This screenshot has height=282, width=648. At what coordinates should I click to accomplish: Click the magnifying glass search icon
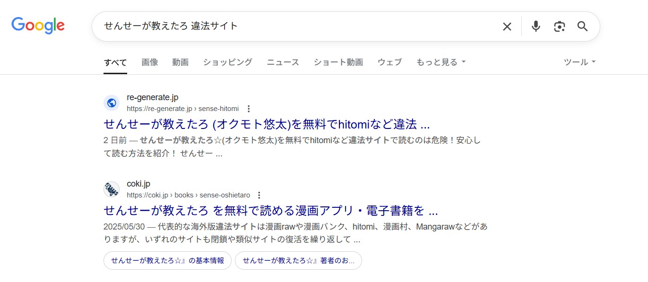[582, 26]
